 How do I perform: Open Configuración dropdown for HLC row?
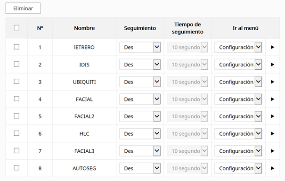pyautogui.click(x=238, y=134)
